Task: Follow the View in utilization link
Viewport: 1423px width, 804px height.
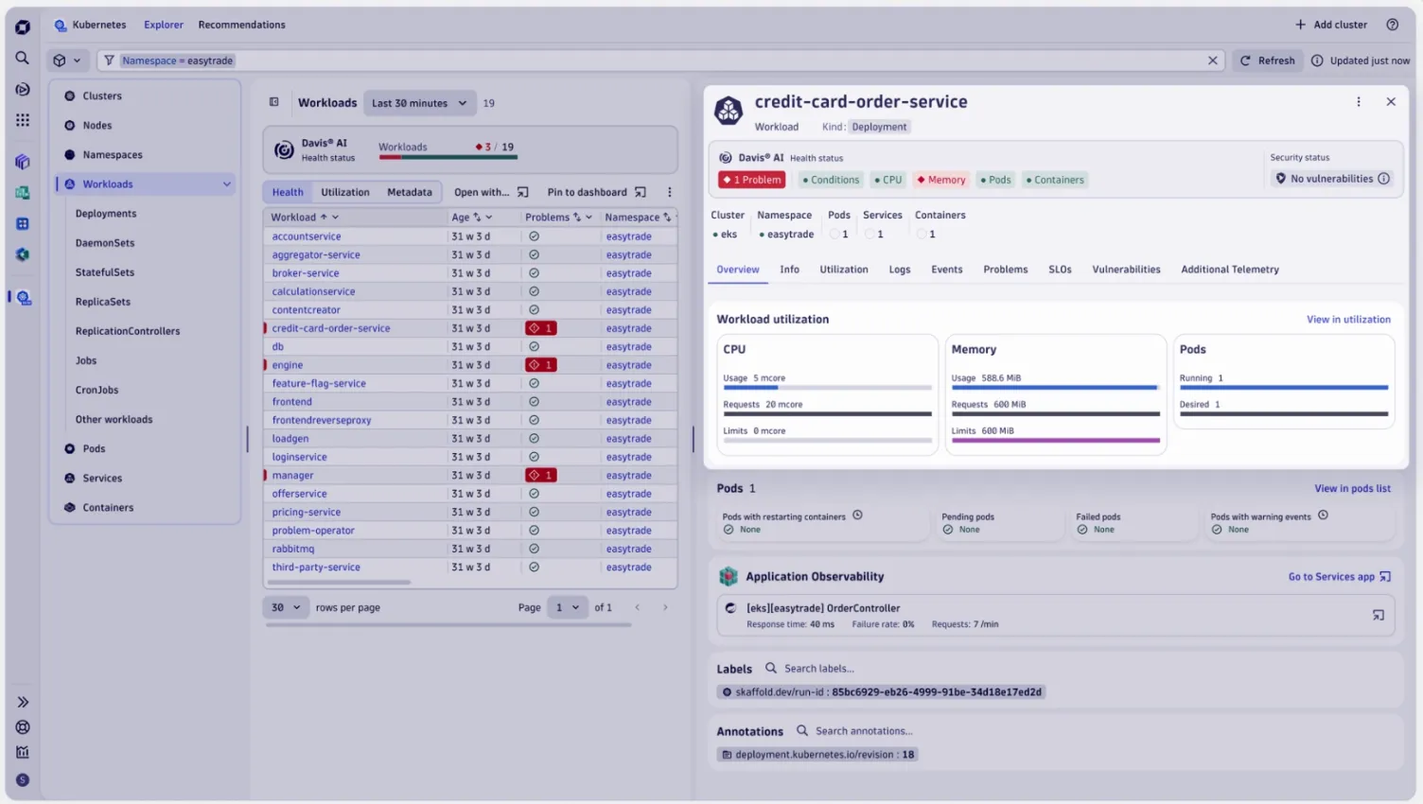Action: (1348, 320)
